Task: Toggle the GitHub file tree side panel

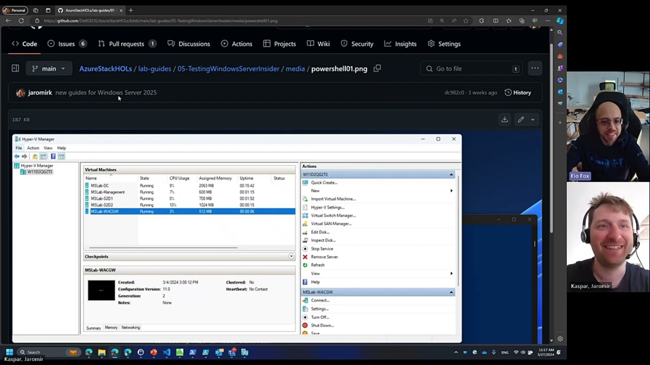Action: click(15, 68)
